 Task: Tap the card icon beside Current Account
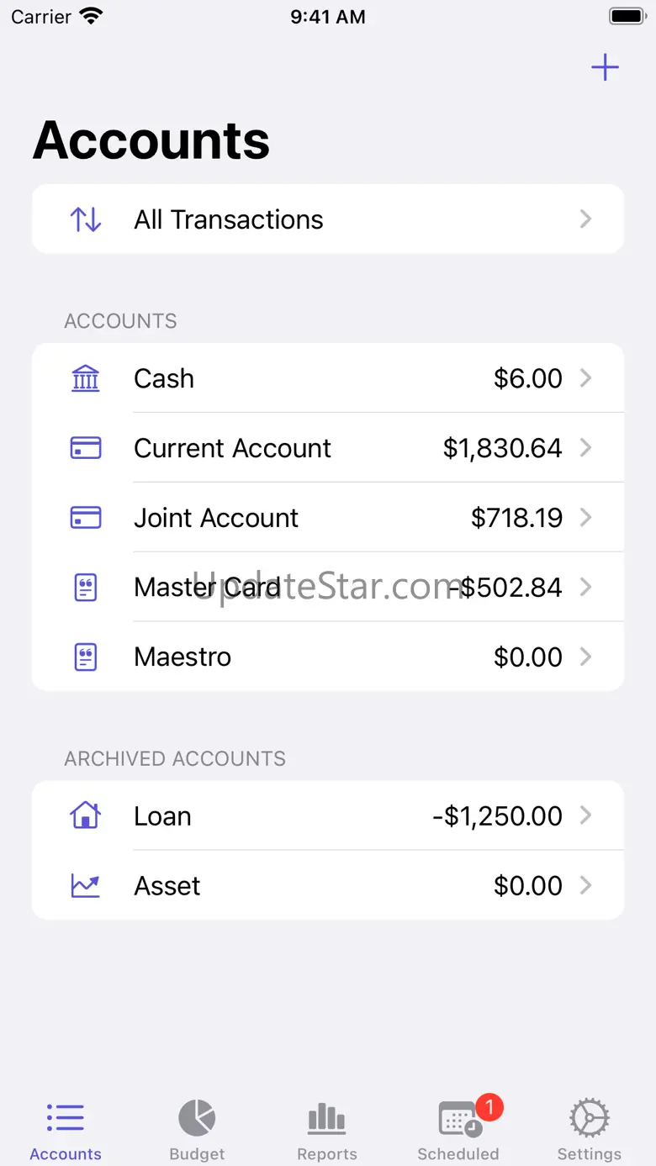coord(85,448)
